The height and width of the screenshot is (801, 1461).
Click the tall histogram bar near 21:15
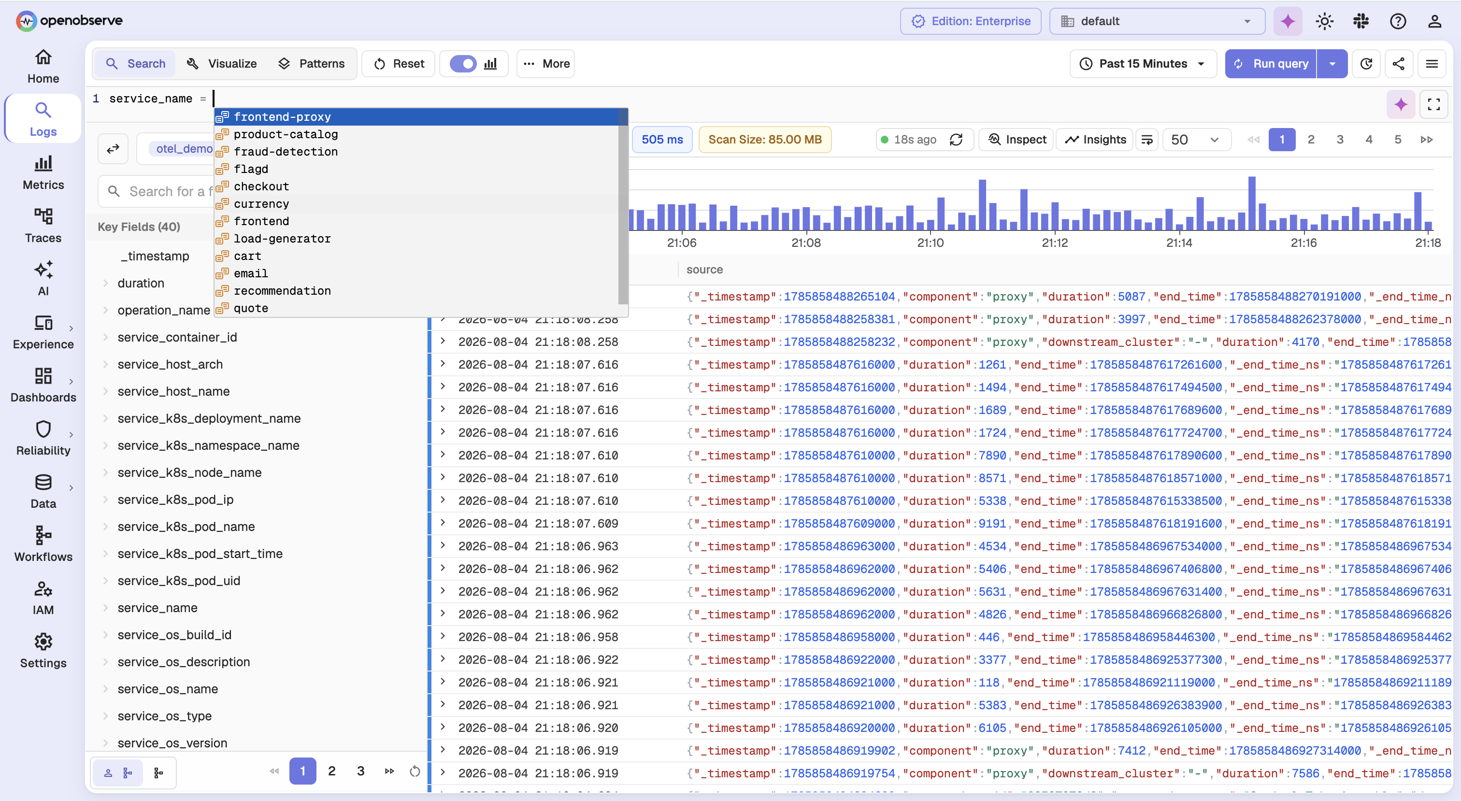point(1252,203)
